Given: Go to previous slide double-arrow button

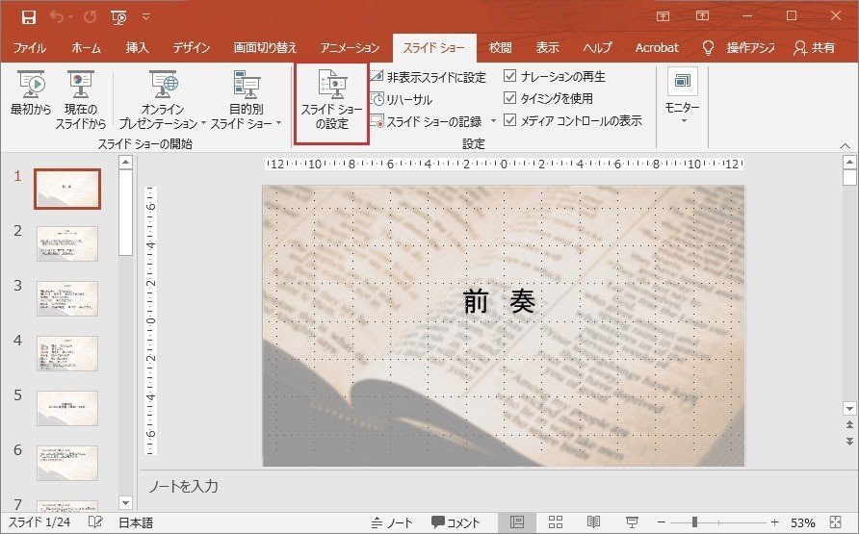Looking at the screenshot, I should click(849, 424).
